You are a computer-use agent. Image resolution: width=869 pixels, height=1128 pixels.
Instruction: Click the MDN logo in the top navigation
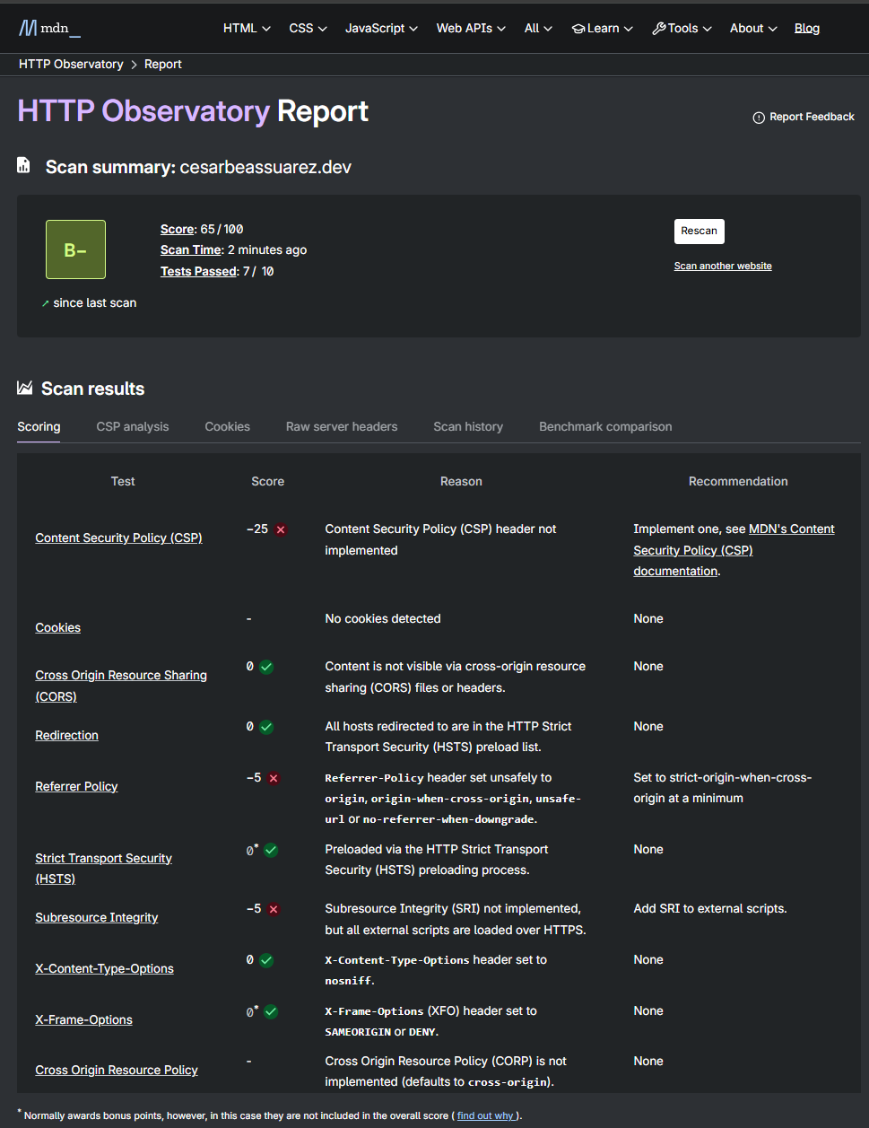click(49, 27)
